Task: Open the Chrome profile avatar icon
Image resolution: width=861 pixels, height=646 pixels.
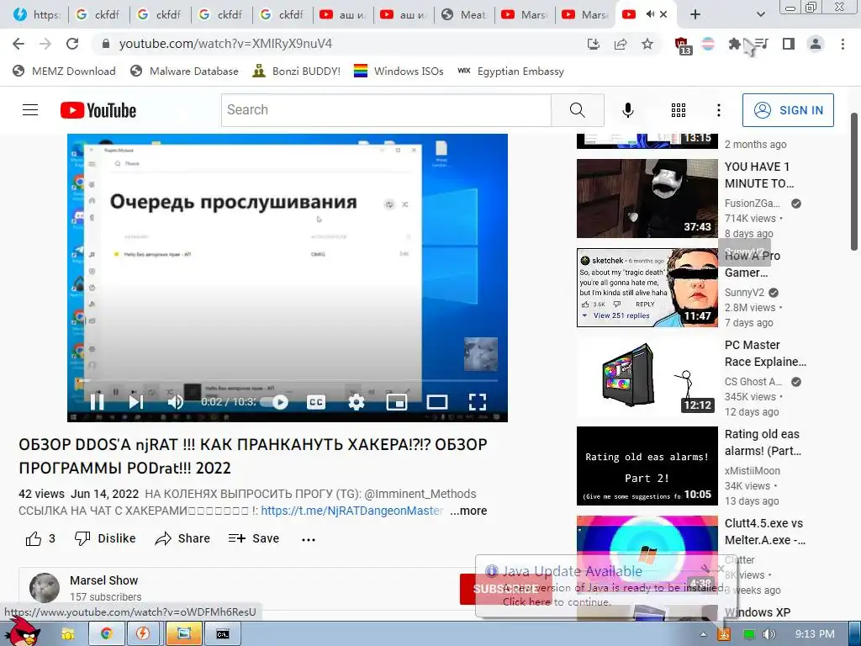Action: coord(816,44)
